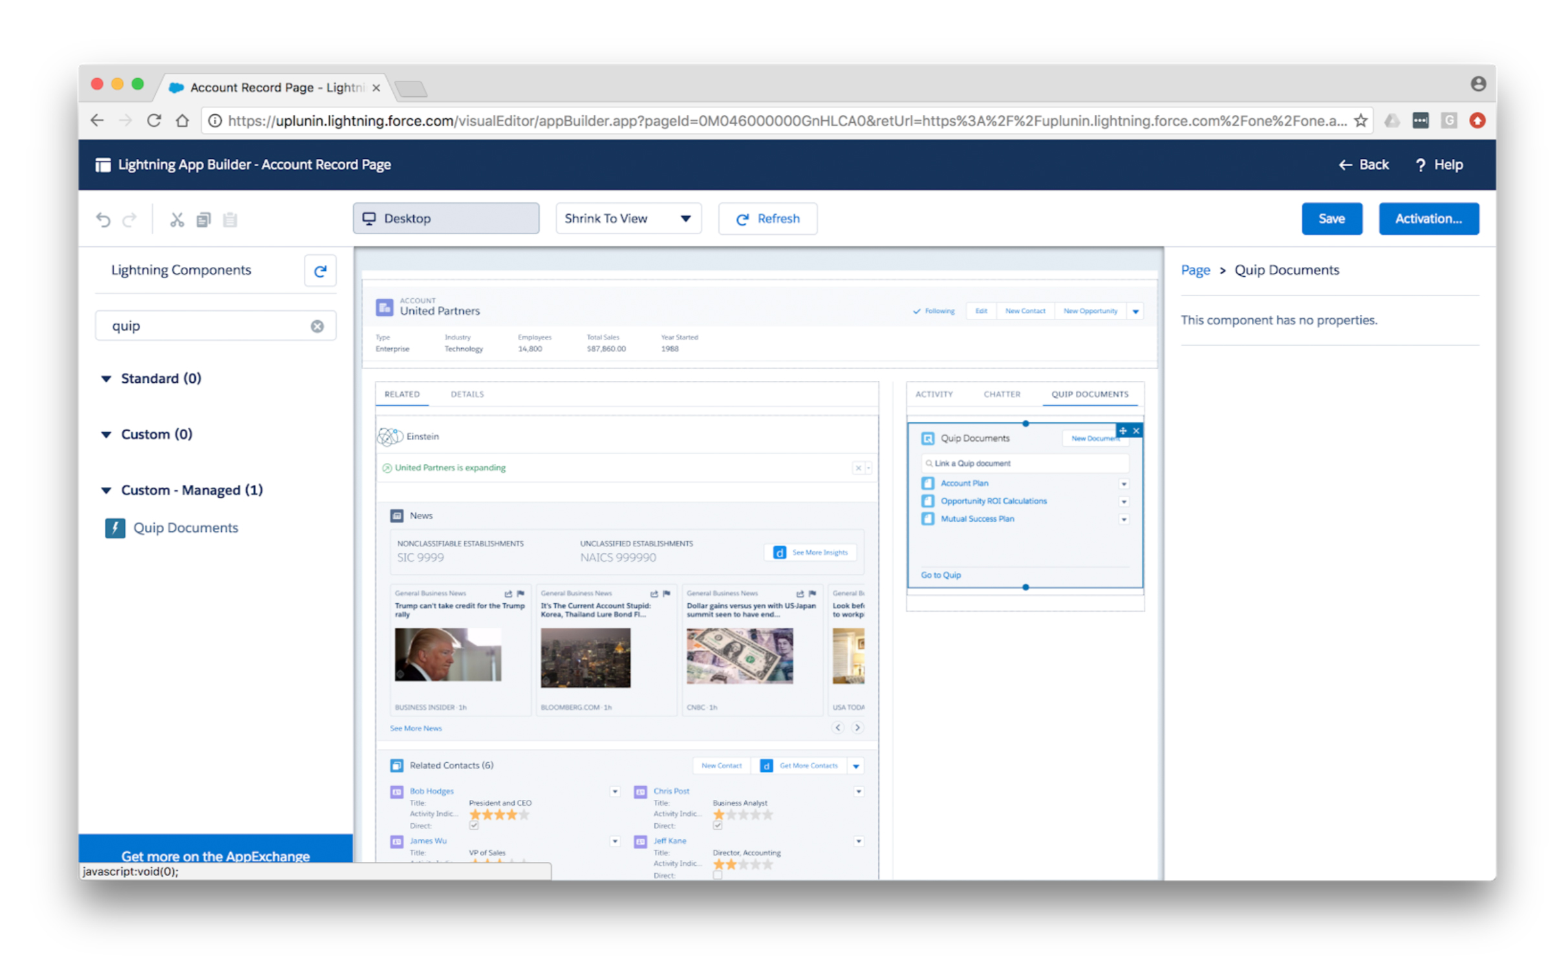Switch to the Chatter tab
This screenshot has width=1557, height=966.
pos(1002,394)
